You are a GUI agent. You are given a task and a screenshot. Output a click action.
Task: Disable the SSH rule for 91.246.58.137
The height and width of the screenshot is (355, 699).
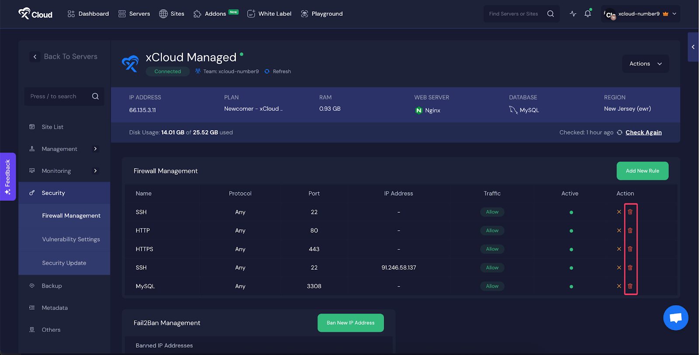[x=619, y=268]
